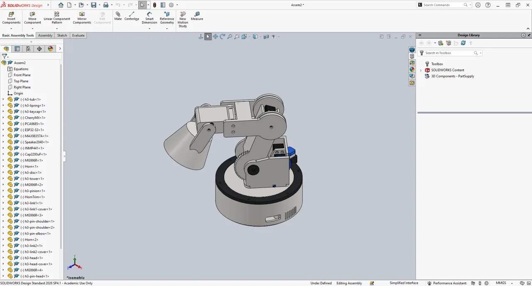Switch to the Assembly tab

click(45, 35)
